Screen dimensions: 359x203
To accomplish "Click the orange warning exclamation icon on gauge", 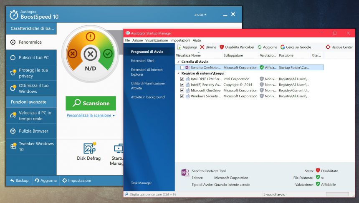I will click(x=91, y=37).
